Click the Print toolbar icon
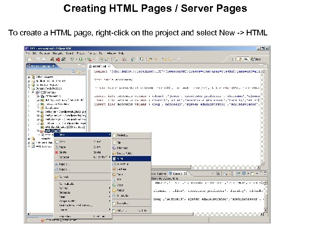 tap(43, 59)
